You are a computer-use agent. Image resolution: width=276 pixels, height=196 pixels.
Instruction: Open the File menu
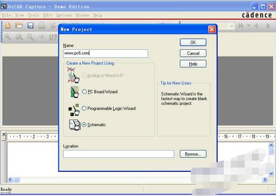tap(7, 15)
